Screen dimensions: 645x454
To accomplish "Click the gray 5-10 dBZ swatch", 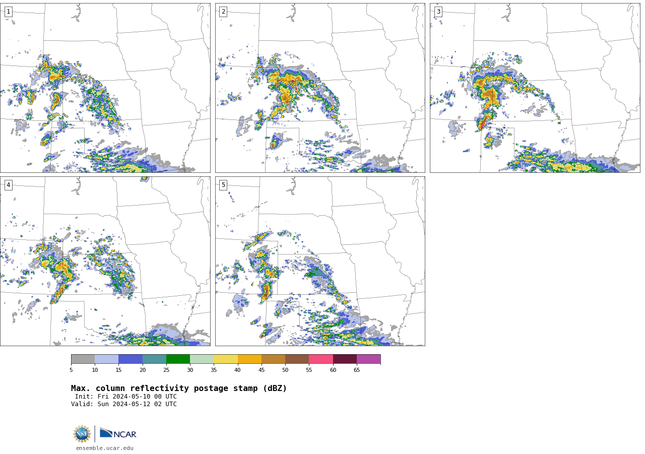I will pos(83,359).
